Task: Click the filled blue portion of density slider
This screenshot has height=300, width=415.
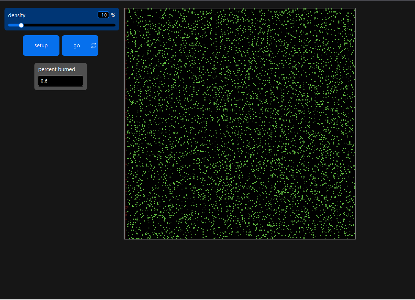Action: click(x=14, y=25)
